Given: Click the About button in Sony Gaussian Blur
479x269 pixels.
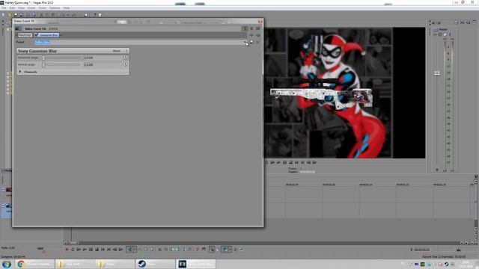Looking at the screenshot, I should click(x=117, y=51).
